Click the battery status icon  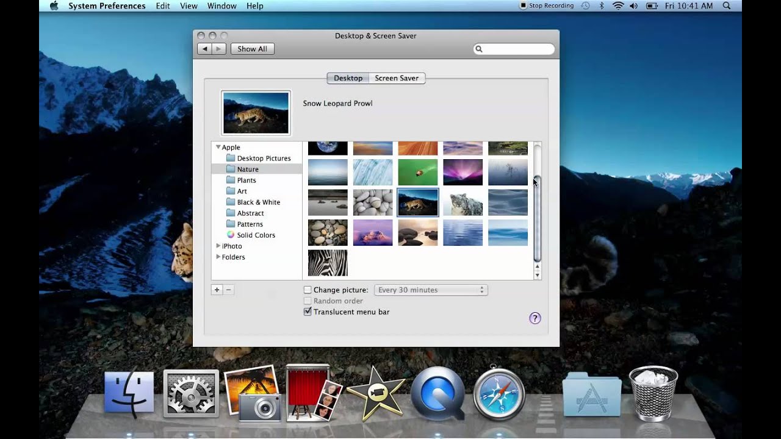[x=652, y=6]
